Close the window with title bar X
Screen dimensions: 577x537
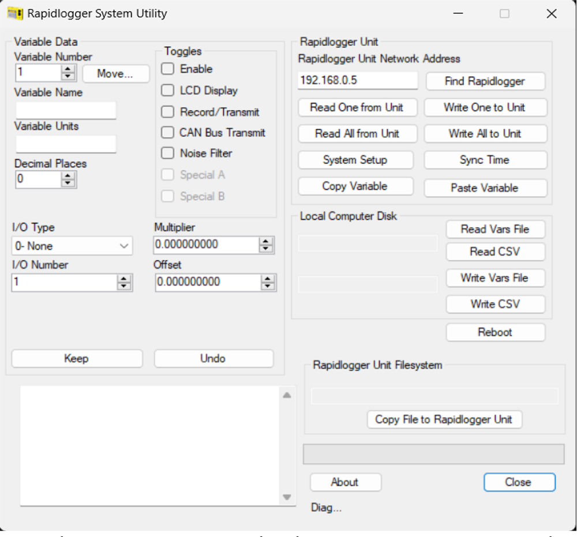[x=551, y=14]
